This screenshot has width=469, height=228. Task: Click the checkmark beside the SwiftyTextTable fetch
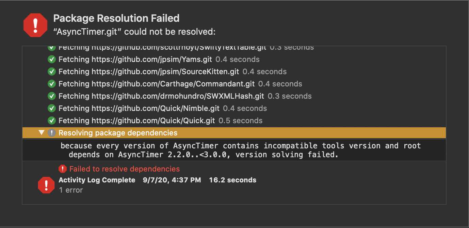(51, 47)
